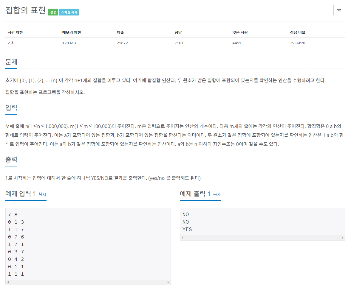351x287 pixels.
Task: Click the '1 1 1' line in example input
Action: (16, 274)
